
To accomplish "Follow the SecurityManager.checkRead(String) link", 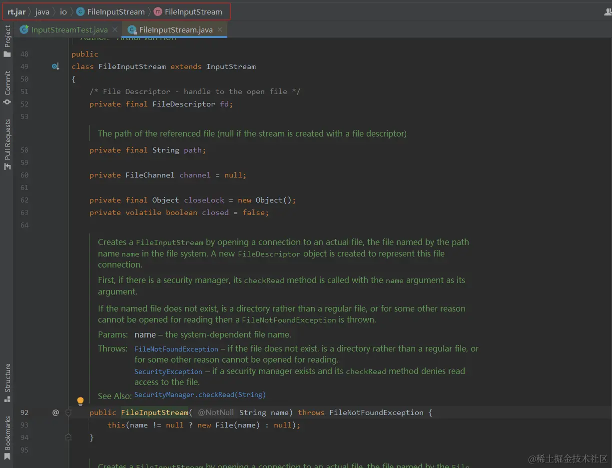I will click(200, 395).
